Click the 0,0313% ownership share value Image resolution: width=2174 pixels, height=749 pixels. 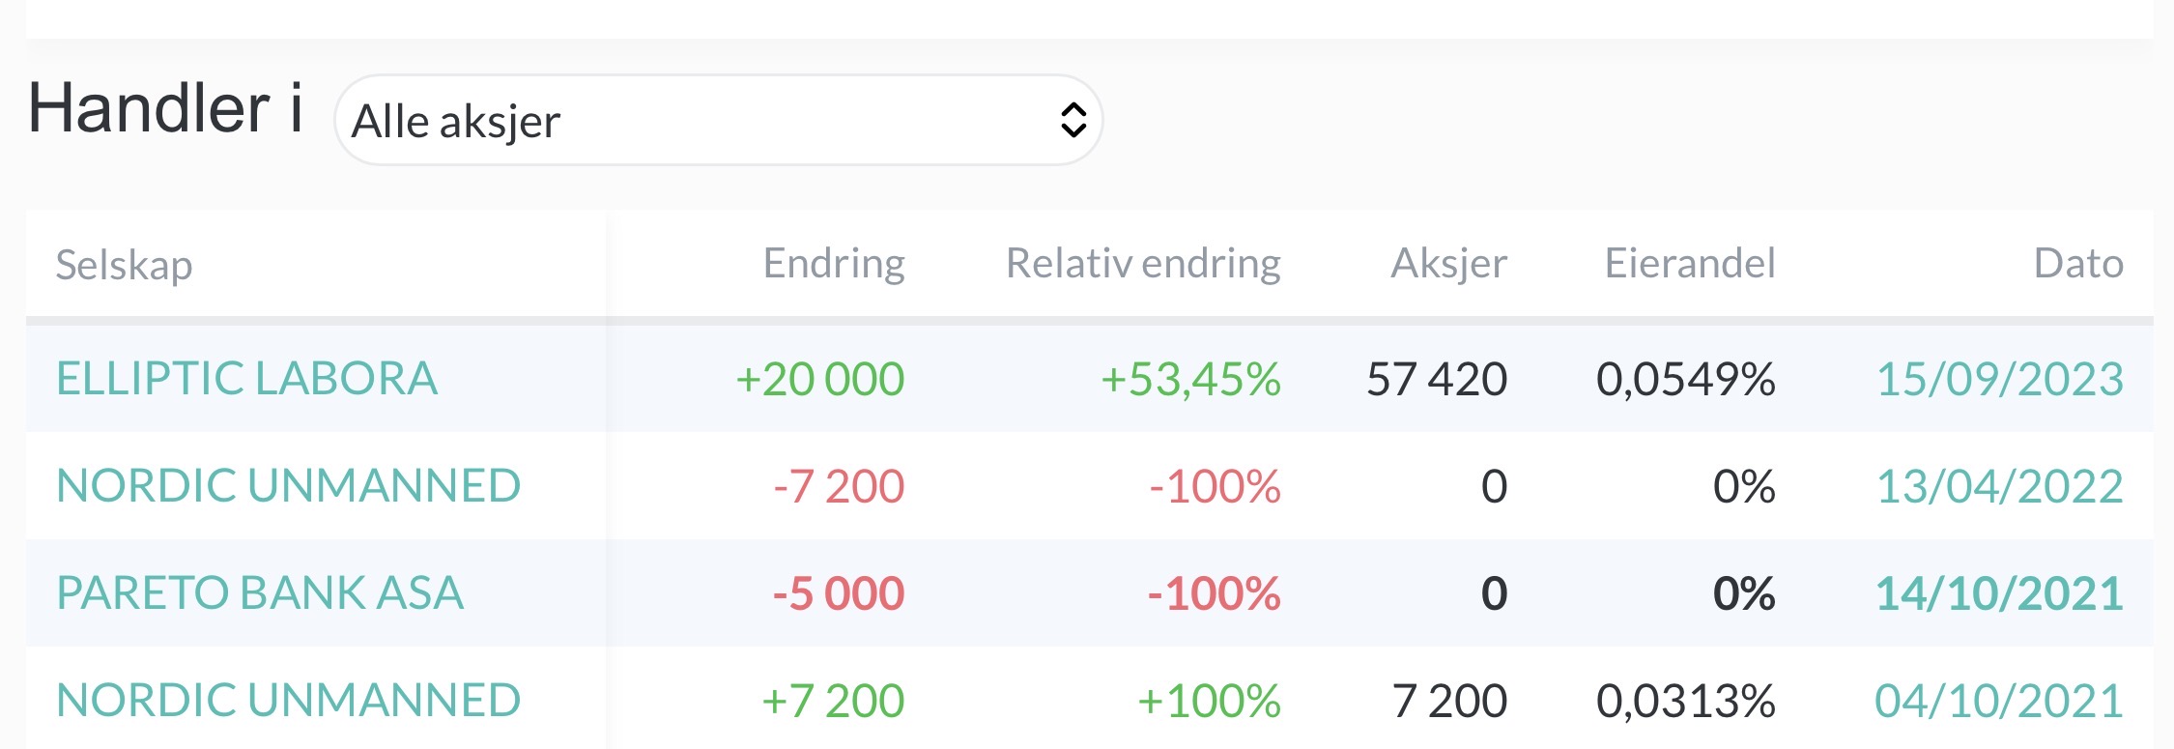pyautogui.click(x=1685, y=701)
